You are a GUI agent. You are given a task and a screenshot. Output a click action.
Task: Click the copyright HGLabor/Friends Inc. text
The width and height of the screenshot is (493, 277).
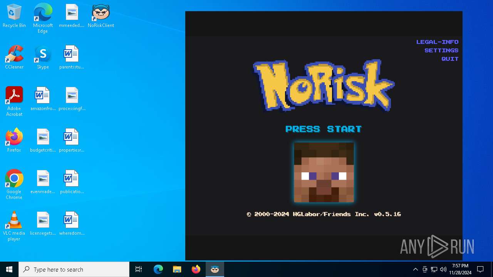[324, 214]
